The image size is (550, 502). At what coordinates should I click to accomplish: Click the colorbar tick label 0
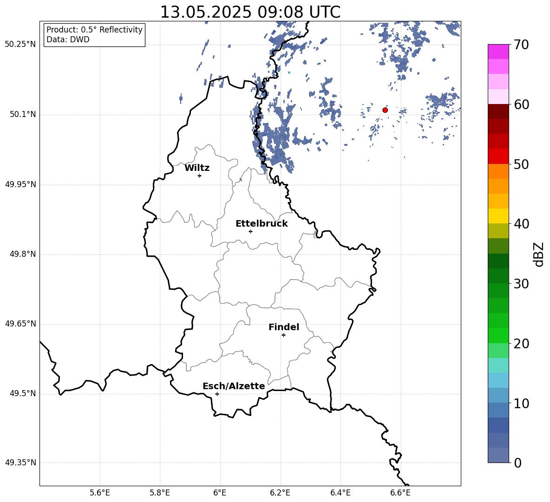pos(517,463)
